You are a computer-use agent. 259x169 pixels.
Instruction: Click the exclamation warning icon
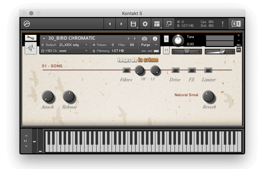click(222, 24)
